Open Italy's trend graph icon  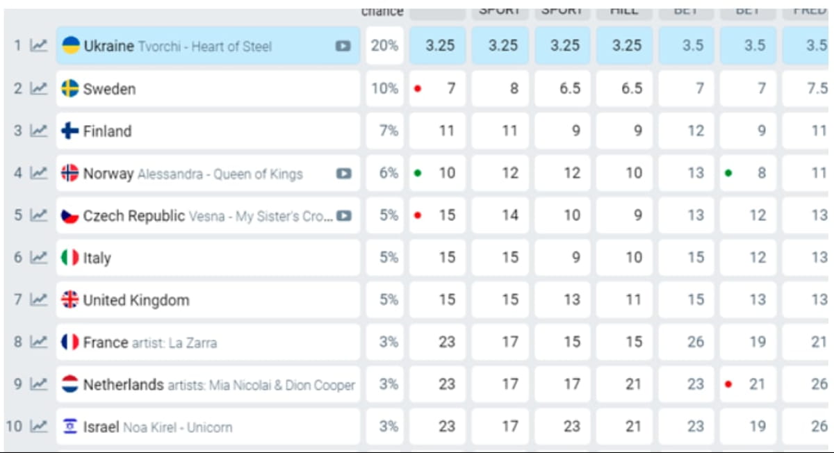point(39,258)
